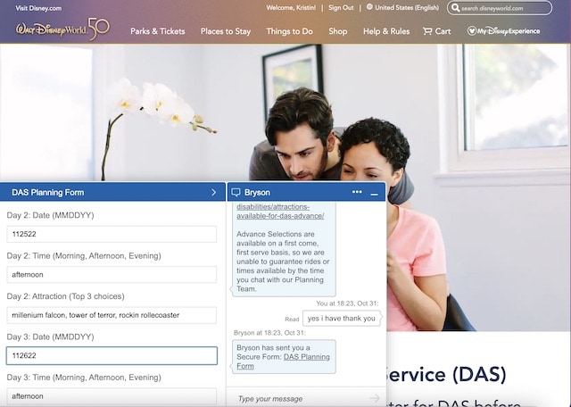Open My Disney Experience menu
Image resolution: width=571 pixels, height=407 pixels.
click(x=503, y=31)
